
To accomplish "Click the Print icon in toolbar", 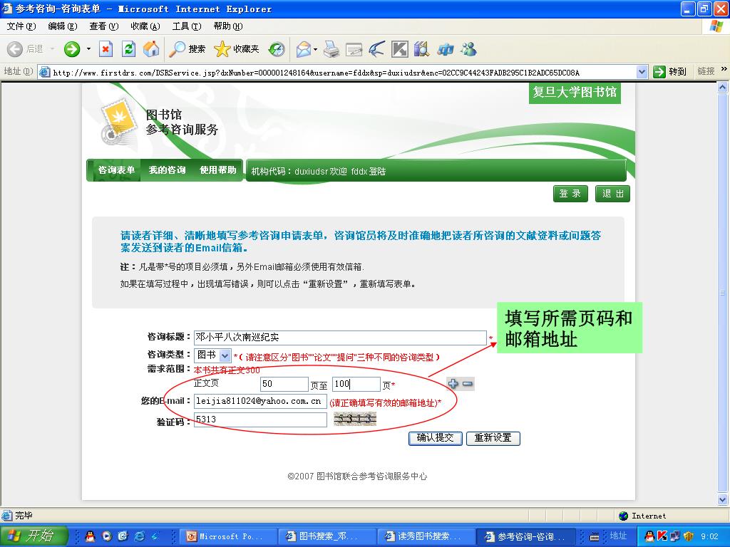I will coord(331,49).
